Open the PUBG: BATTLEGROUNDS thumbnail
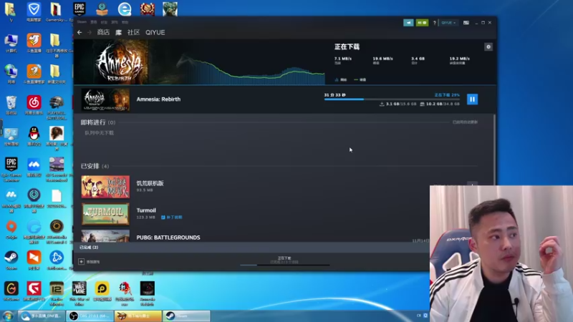The width and height of the screenshot is (573, 322). [105, 236]
